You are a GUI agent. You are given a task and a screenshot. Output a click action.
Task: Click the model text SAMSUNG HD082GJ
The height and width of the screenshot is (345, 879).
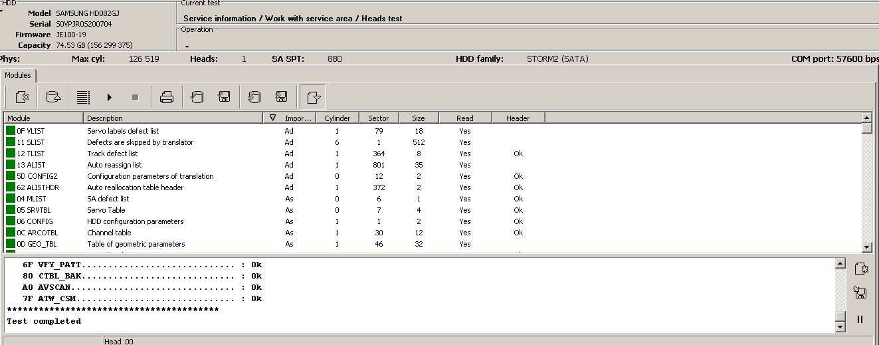coord(86,13)
